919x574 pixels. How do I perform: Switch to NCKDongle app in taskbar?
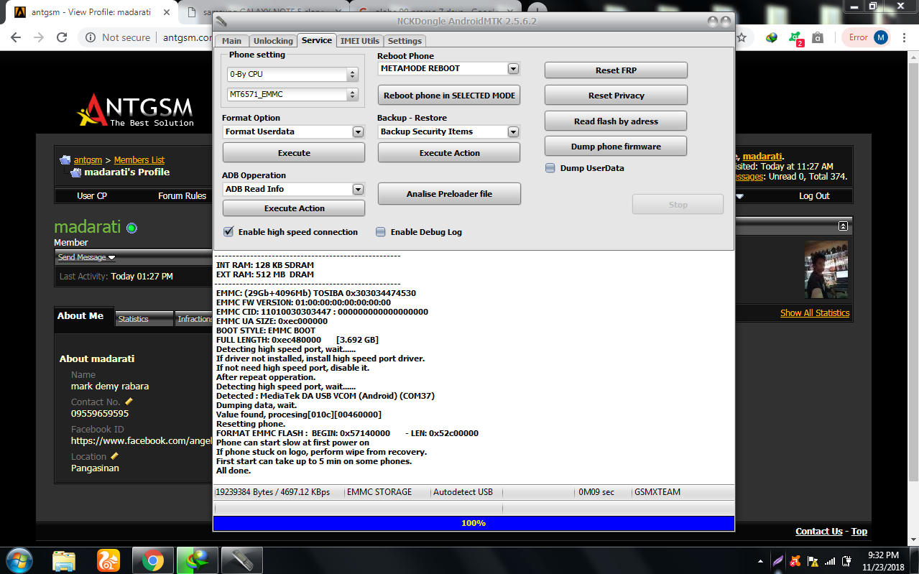(x=241, y=560)
